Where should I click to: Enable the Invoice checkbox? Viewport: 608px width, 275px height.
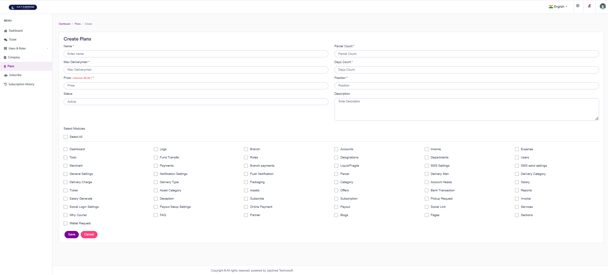pos(517,199)
